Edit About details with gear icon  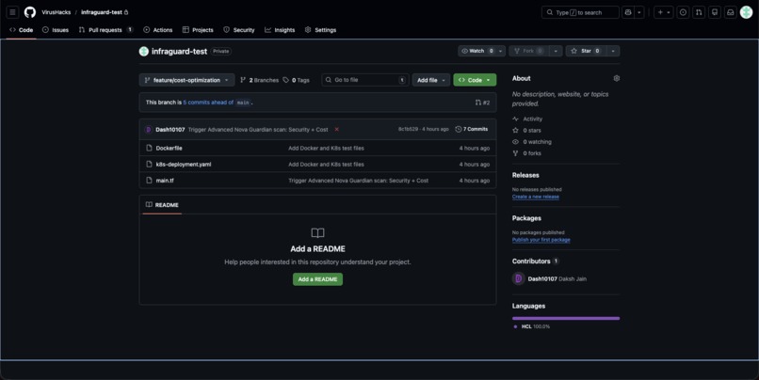click(616, 78)
